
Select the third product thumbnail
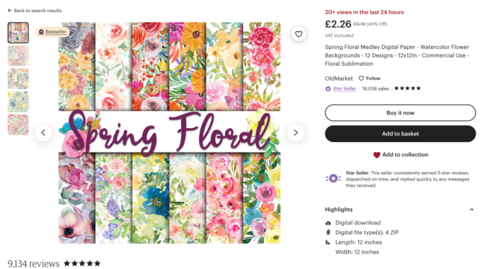[18, 78]
